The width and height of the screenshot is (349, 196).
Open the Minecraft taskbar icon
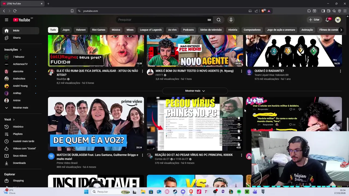click(x=247, y=192)
